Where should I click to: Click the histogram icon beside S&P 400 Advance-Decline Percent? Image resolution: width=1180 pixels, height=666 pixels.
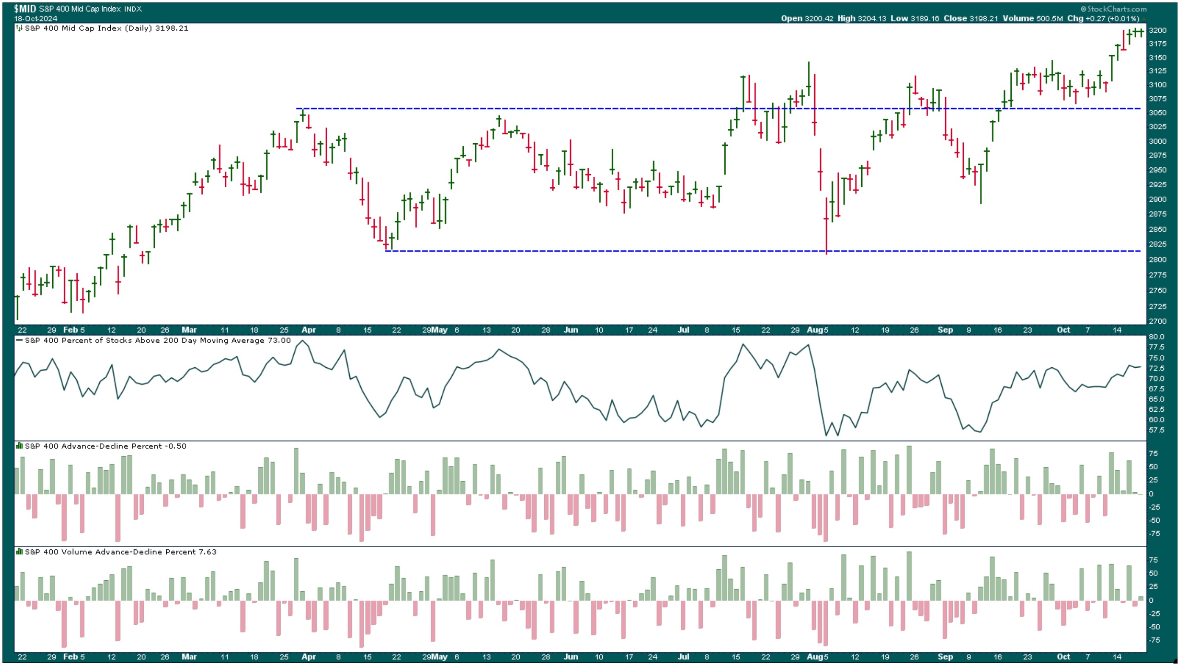coord(19,446)
